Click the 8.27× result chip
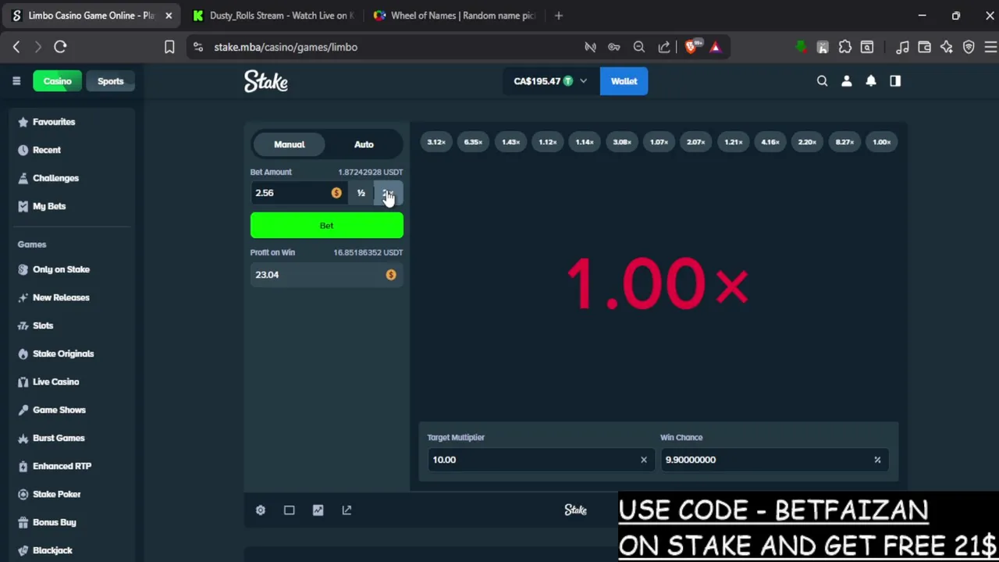This screenshot has width=999, height=562. coord(844,142)
